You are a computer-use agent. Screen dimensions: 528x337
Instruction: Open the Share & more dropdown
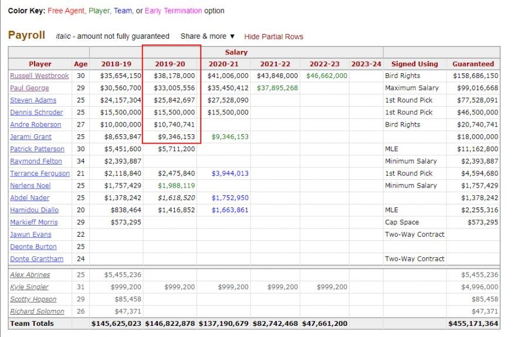207,36
